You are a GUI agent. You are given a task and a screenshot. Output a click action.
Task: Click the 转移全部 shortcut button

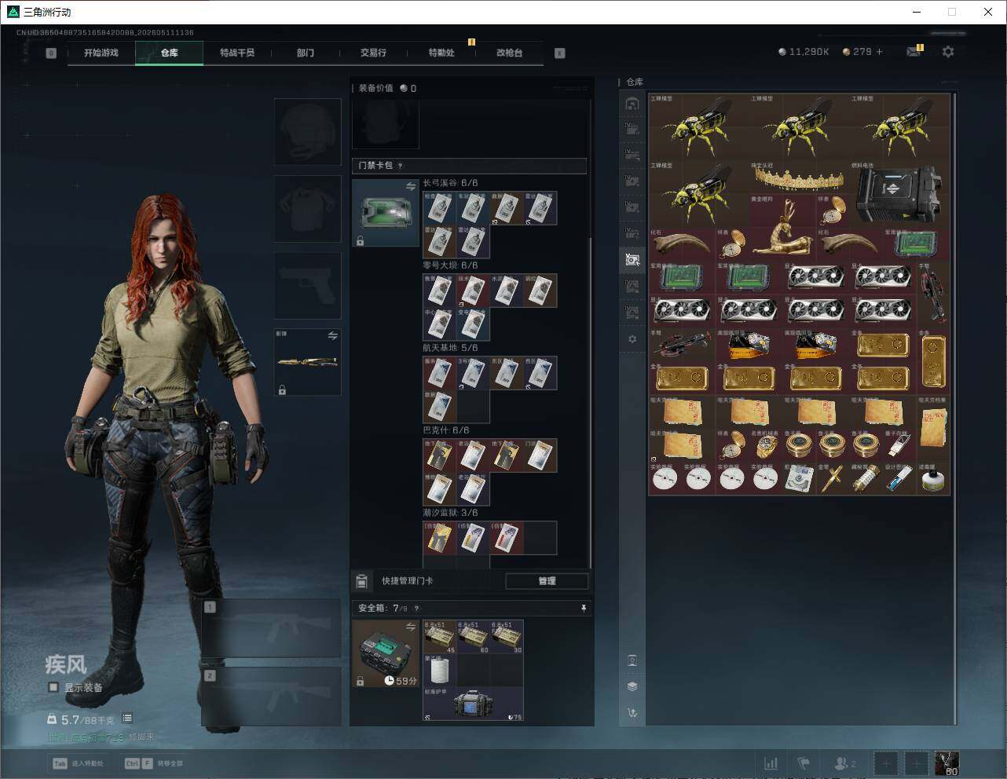pyautogui.click(x=153, y=763)
